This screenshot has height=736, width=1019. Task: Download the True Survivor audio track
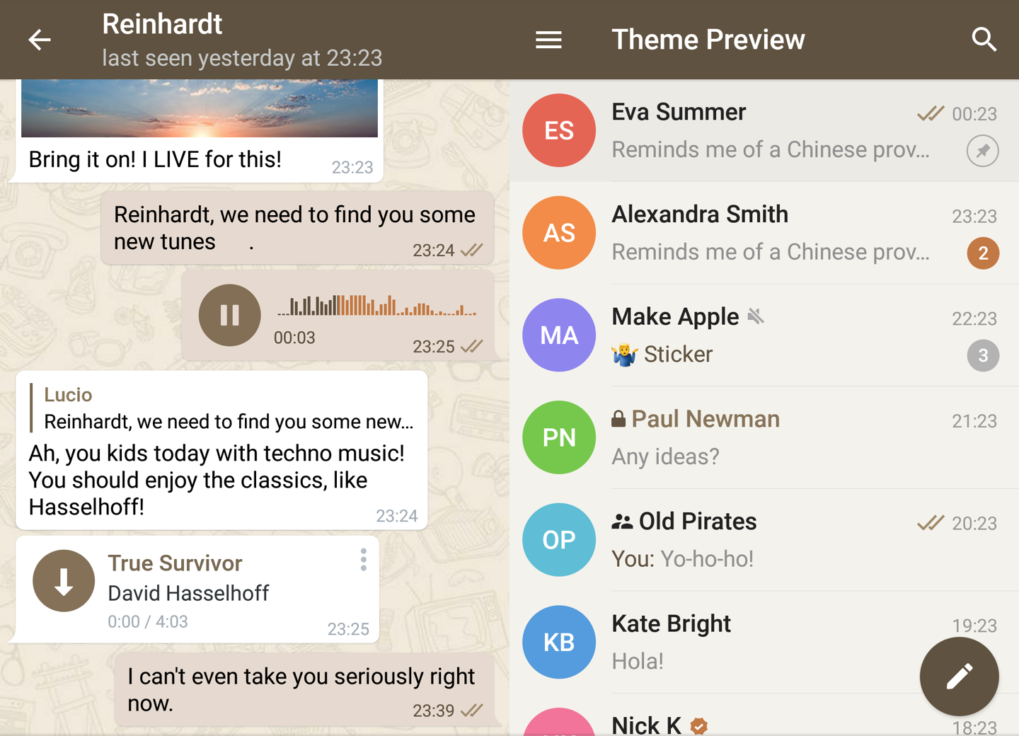64,581
